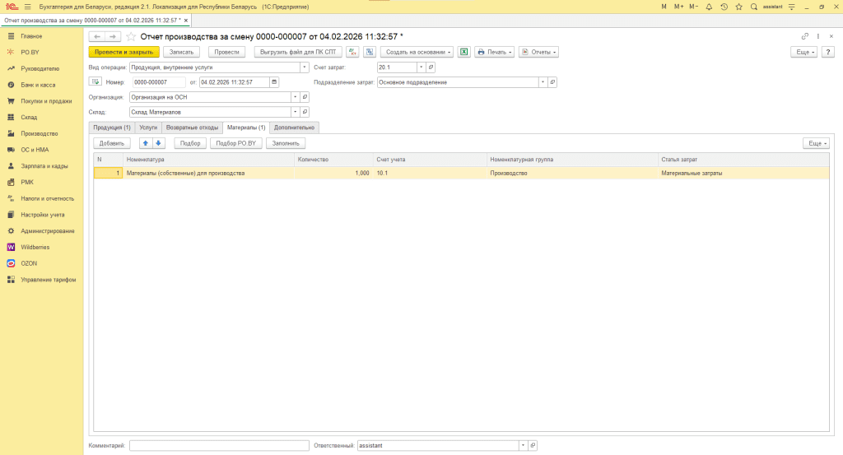Go forward with the right arrow button
This screenshot has height=455, width=843.
click(x=112, y=36)
